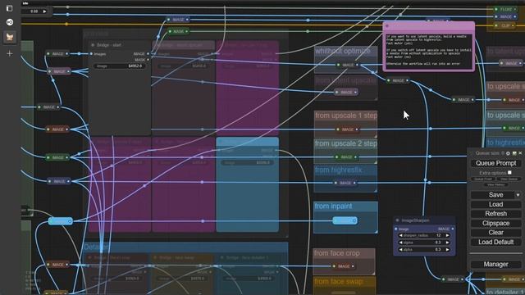Open the sidebar panel toggle icon
525x295 pixels.
pyautogui.click(x=9, y=8)
